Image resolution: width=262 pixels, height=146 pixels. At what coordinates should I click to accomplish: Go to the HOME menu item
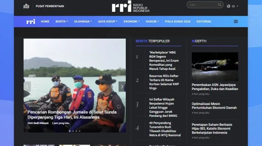45,22
